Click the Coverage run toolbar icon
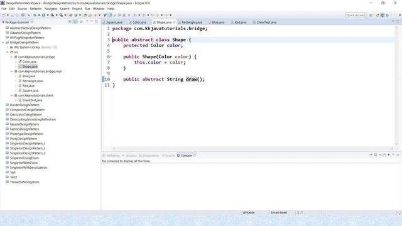 tap(52, 15)
